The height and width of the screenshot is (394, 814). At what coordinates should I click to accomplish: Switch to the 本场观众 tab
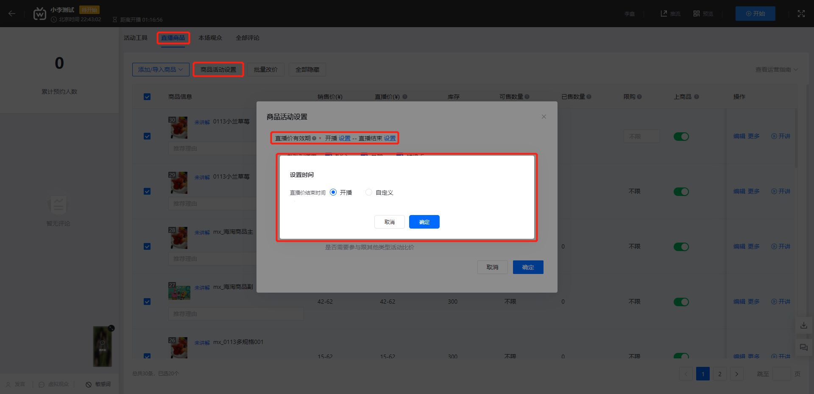coord(210,38)
